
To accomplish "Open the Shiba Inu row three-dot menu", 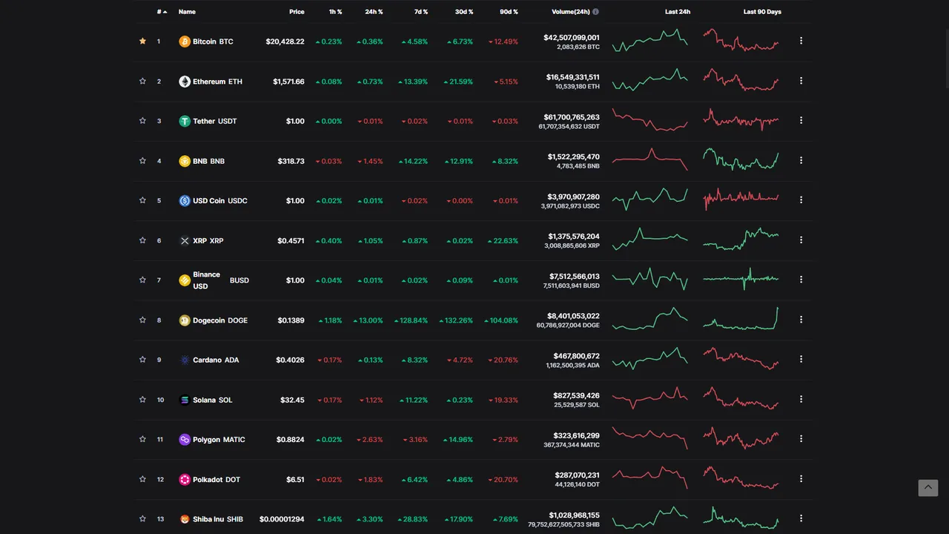I will click(x=801, y=518).
